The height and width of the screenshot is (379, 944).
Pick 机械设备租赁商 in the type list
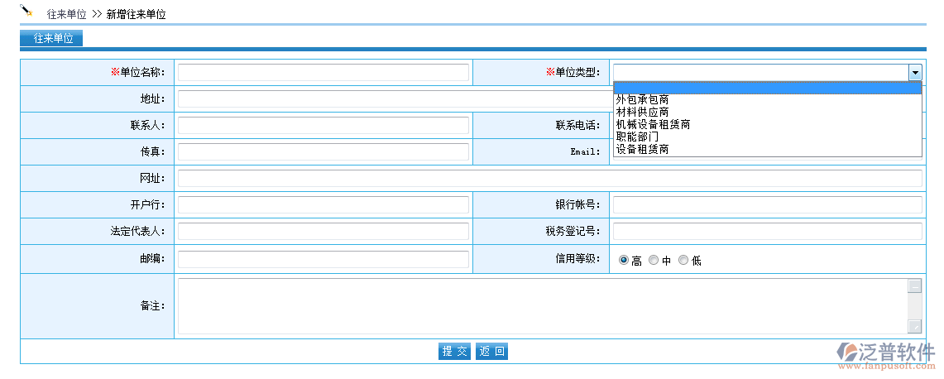click(x=653, y=124)
